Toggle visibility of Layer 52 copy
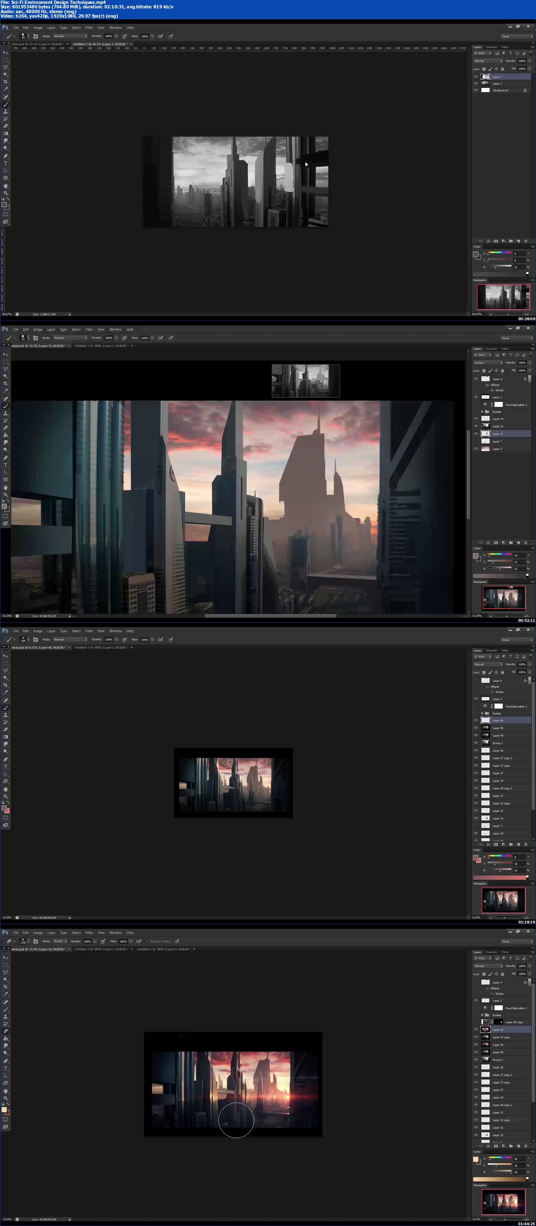Screen dimensions: 536x1226 click(475, 1037)
